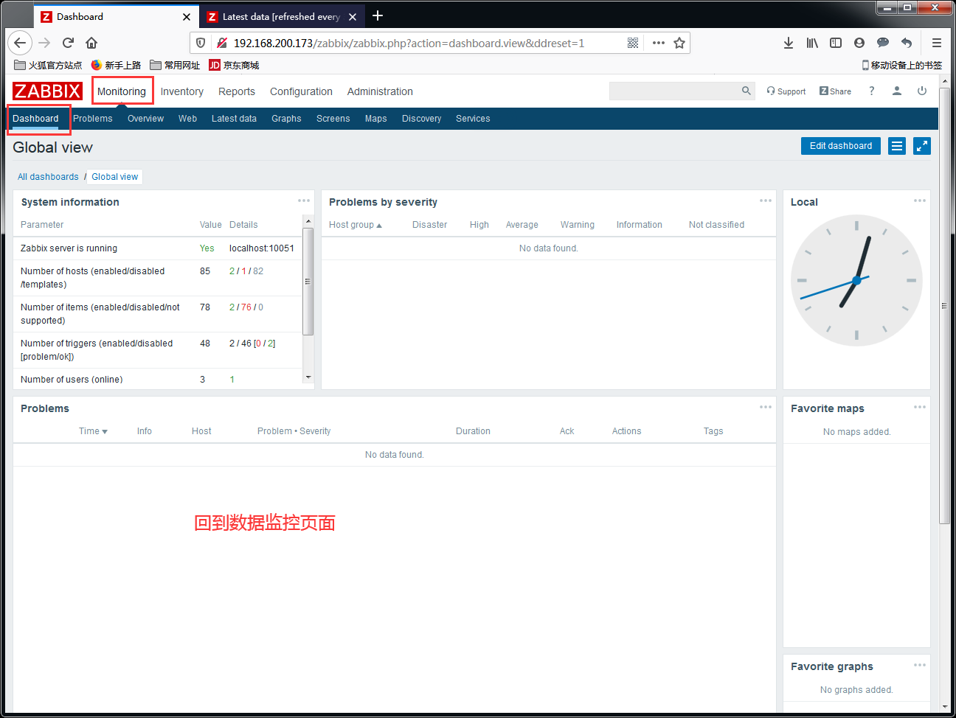Open dashboard actions list menu icon
The image size is (956, 718).
point(897,146)
